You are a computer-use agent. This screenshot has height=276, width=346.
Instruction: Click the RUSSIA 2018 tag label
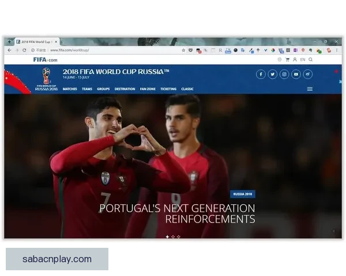(x=243, y=194)
